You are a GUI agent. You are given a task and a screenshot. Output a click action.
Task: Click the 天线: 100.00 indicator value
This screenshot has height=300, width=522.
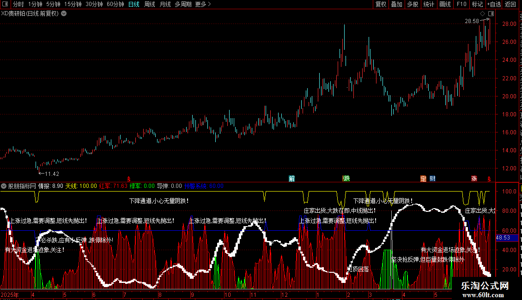tap(81, 186)
